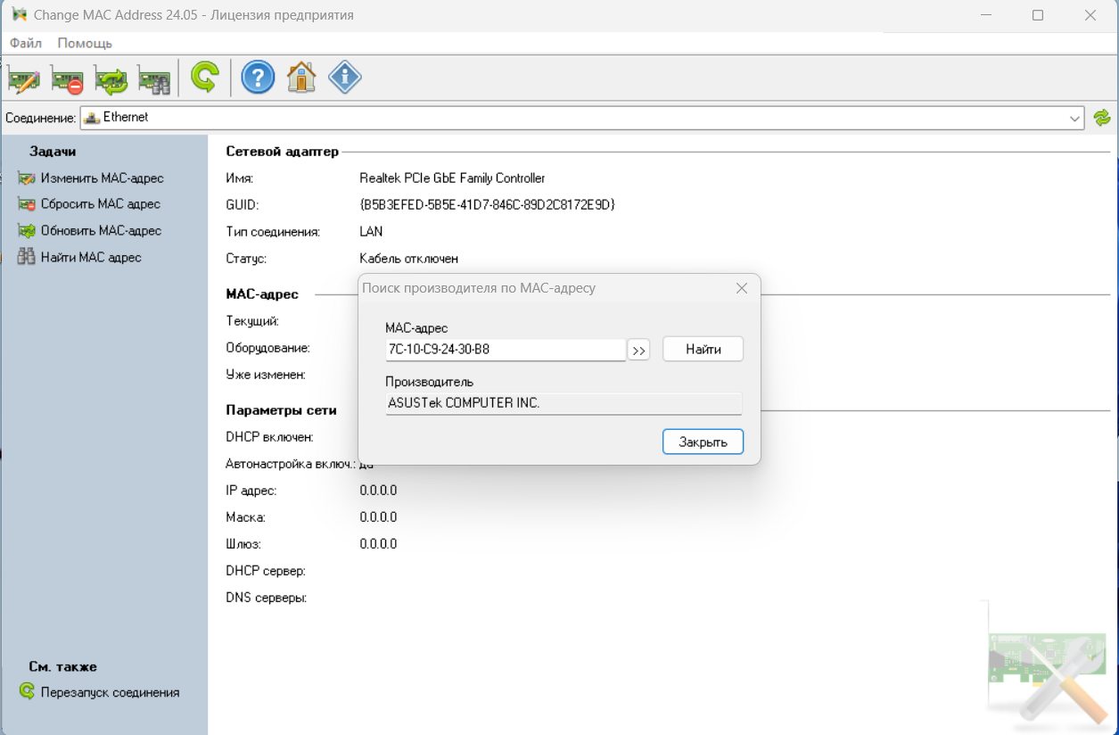Click the Найти button in dialog
The image size is (1119, 735).
[x=703, y=350]
